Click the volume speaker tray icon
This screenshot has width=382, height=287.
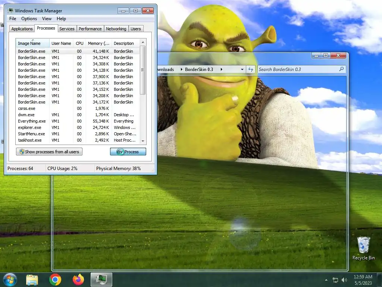point(344,280)
